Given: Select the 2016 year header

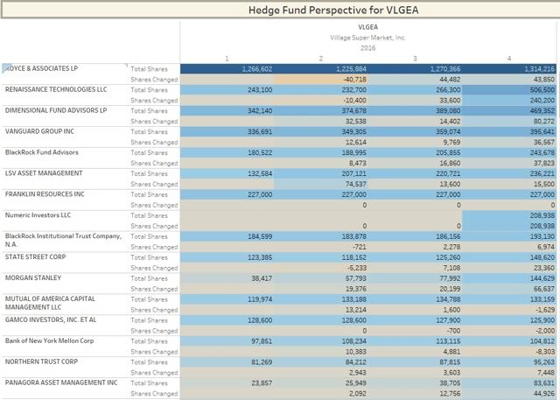Looking at the screenshot, I should (x=367, y=48).
